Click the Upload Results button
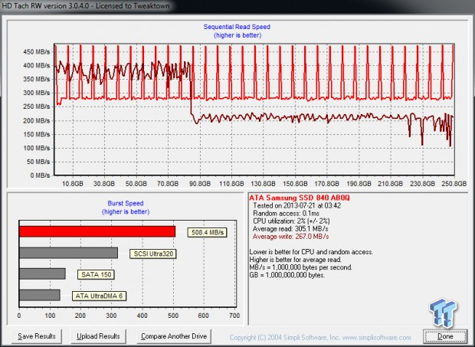 (98, 336)
